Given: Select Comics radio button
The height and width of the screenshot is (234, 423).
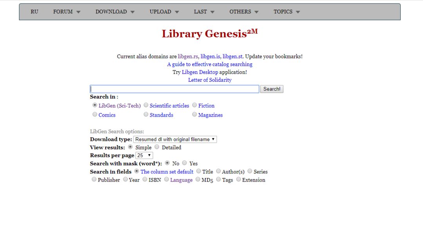Looking at the screenshot, I should pos(95,114).
